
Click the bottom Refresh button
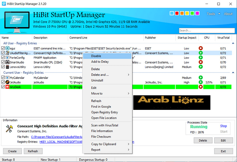(33, 151)
